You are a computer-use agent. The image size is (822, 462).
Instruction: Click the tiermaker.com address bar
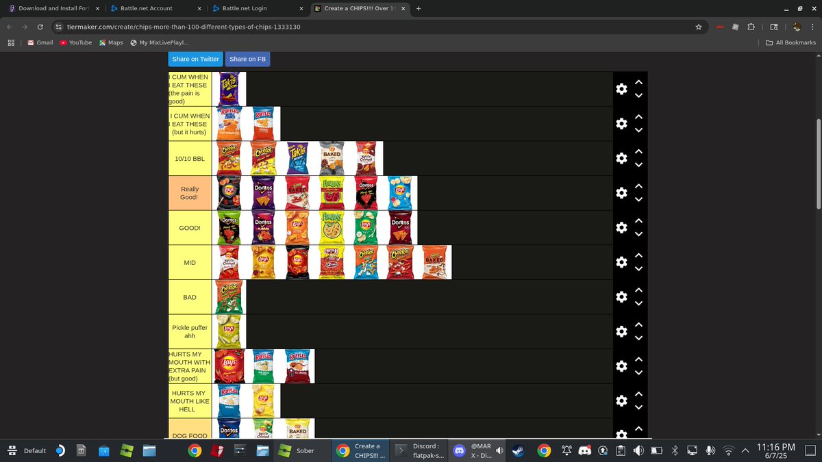[x=370, y=27]
